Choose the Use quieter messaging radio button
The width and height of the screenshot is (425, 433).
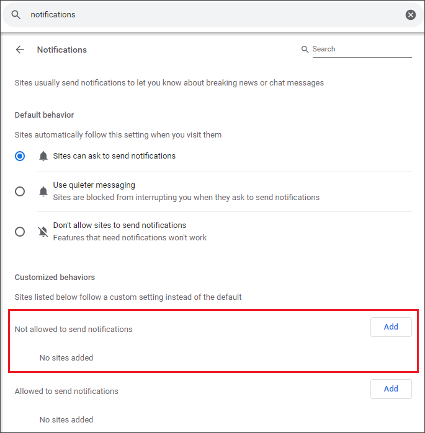(20, 191)
